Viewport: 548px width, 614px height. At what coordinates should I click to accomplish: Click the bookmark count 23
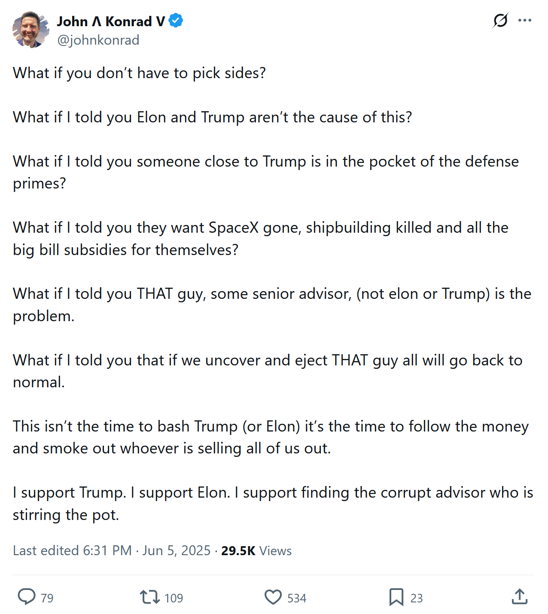click(x=417, y=598)
